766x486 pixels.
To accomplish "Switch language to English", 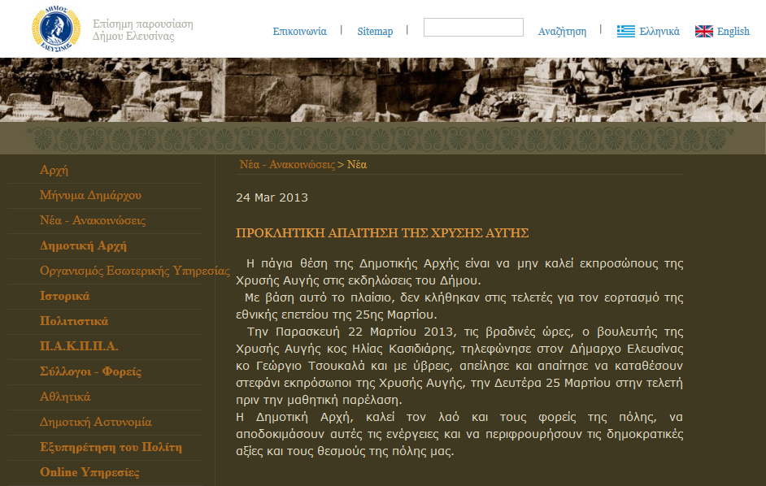I will pos(733,32).
